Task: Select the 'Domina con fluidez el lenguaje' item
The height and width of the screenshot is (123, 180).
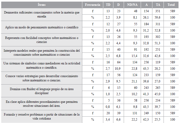Action: 42,91
